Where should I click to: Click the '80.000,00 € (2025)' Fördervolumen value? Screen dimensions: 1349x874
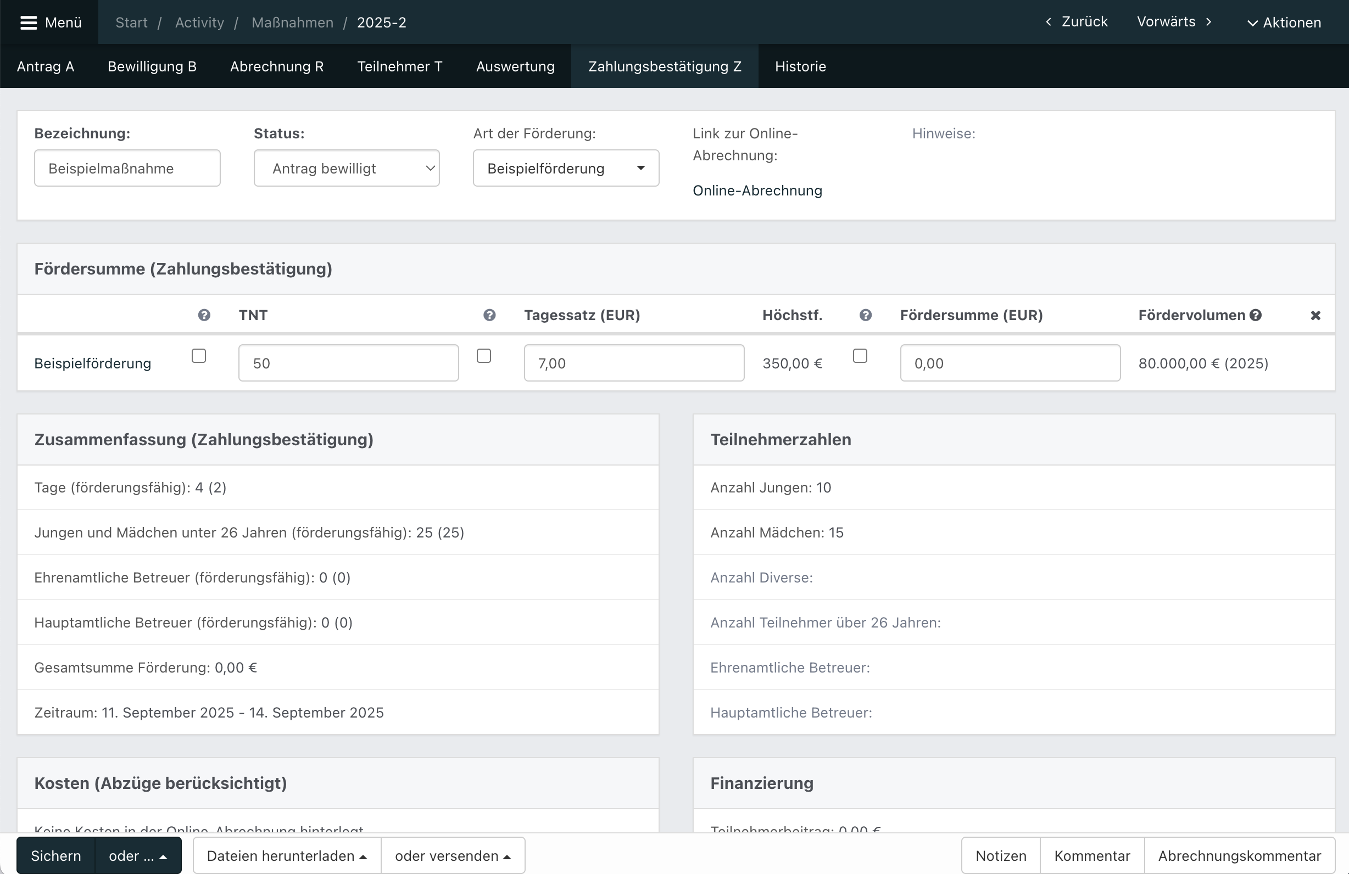pyautogui.click(x=1203, y=363)
